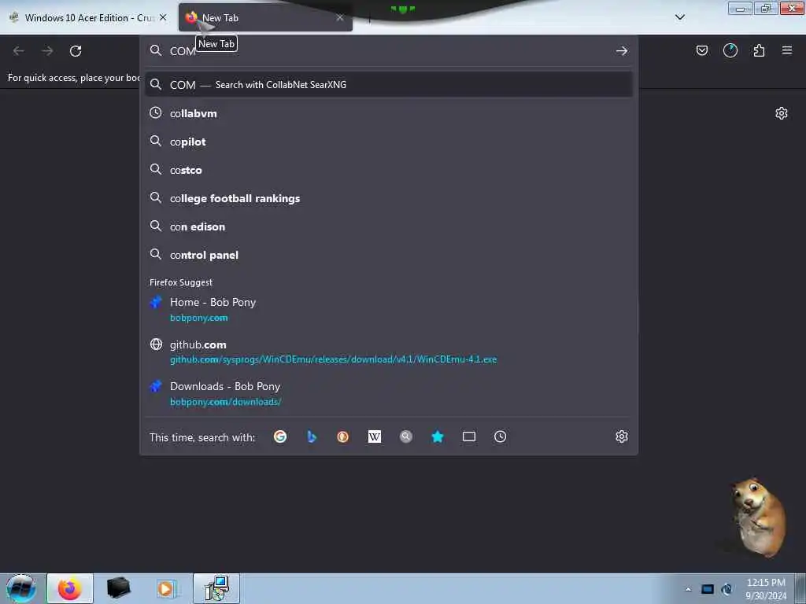Image resolution: width=806 pixels, height=604 pixels.
Task: Open the black box taskbar application
Action: pos(118,588)
